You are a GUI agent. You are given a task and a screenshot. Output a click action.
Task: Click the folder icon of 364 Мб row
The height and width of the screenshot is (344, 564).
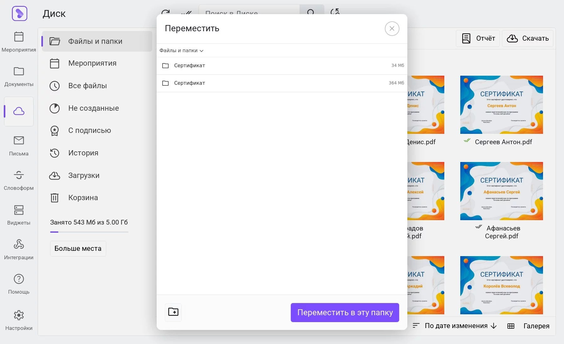tap(165, 83)
